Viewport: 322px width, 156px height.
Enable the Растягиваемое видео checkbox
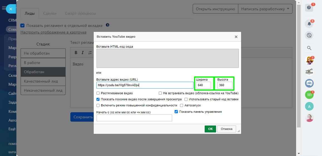pyautogui.click(x=98, y=93)
